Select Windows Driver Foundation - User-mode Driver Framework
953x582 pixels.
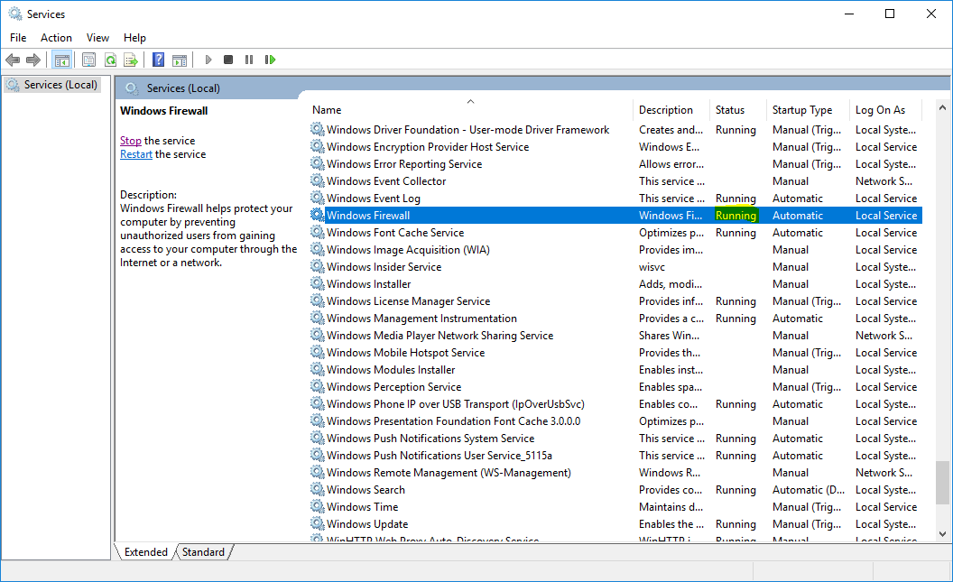point(615,129)
